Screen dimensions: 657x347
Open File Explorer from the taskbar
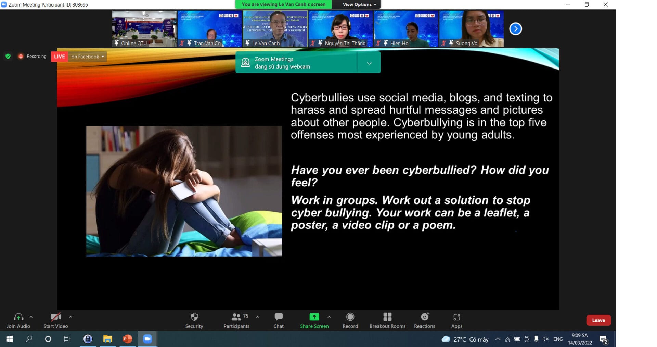(108, 339)
